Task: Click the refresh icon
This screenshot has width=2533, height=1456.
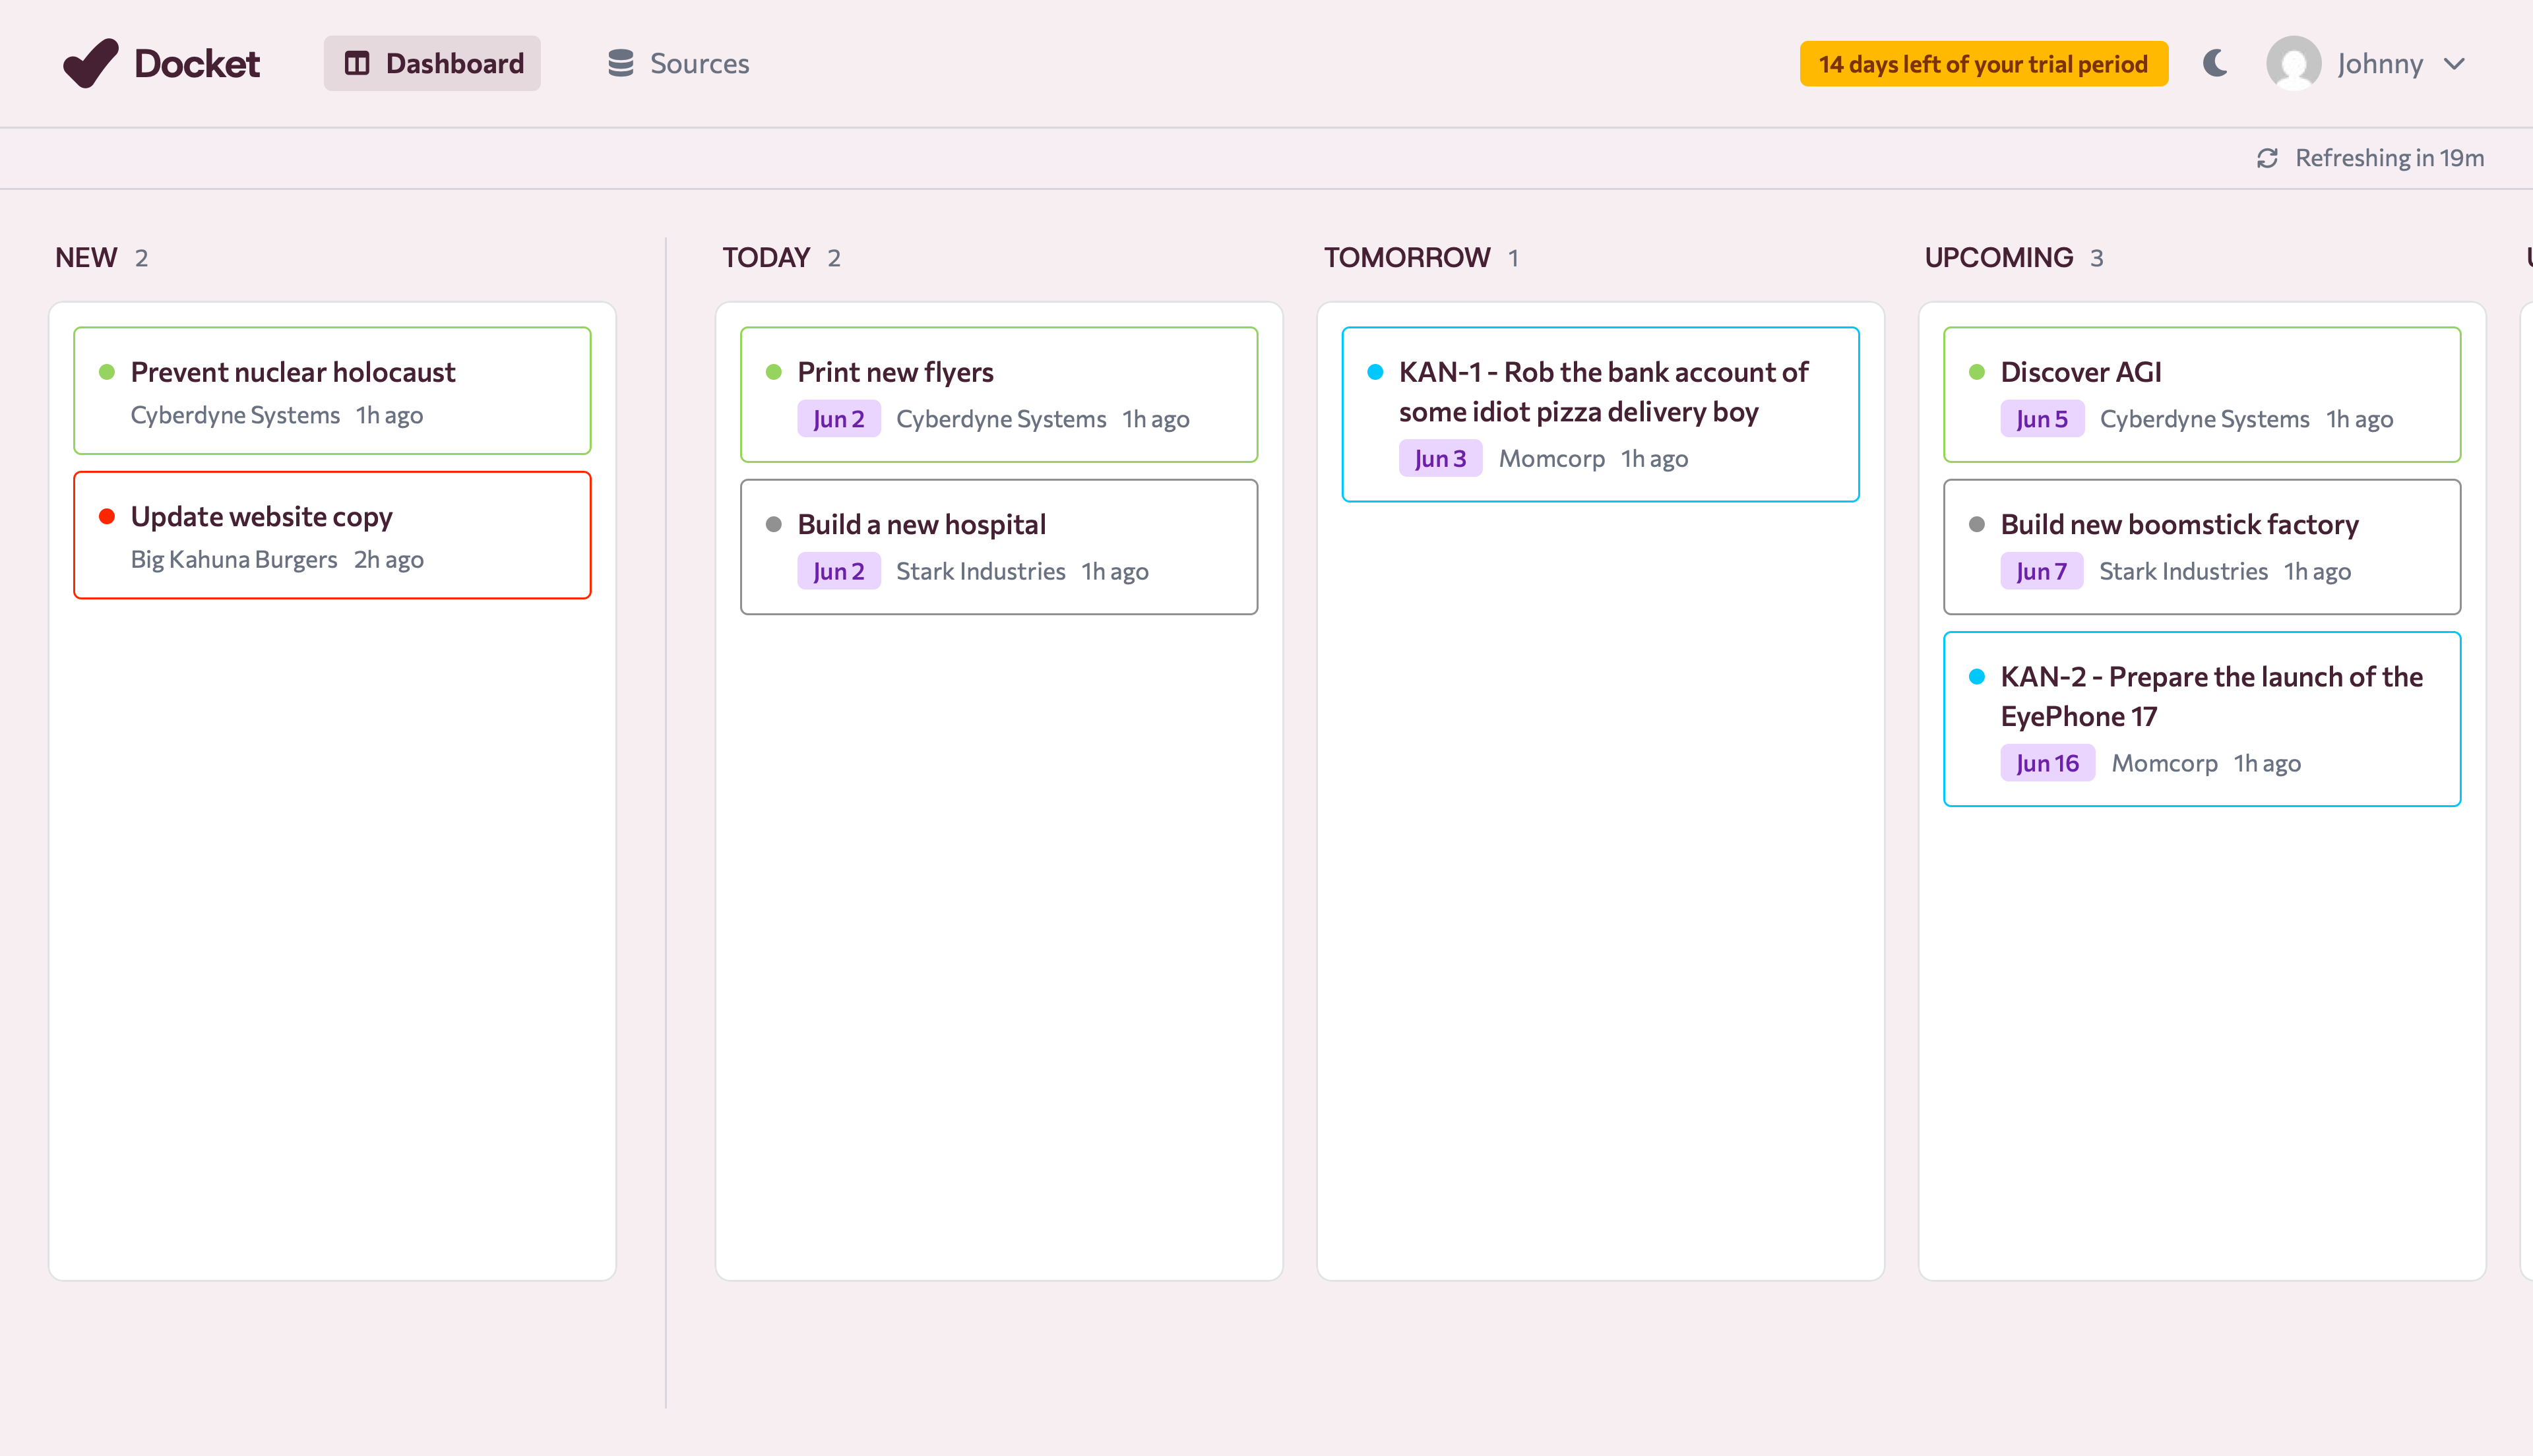Action: click(2267, 158)
